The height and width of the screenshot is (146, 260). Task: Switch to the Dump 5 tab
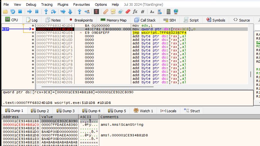(117, 111)
